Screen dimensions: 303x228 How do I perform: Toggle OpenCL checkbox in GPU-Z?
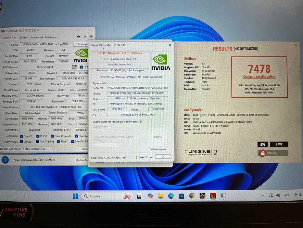[x=21, y=136]
